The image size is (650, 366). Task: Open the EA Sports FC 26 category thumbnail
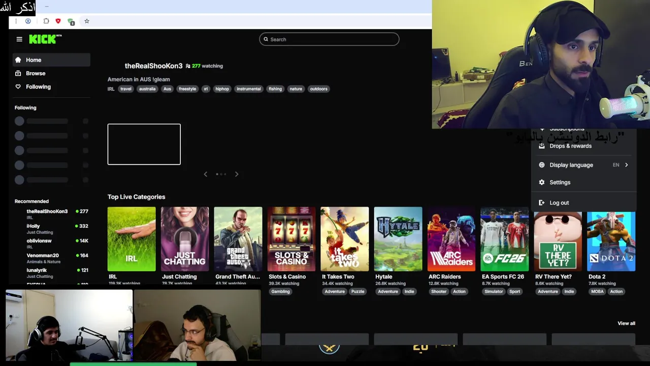click(x=505, y=239)
